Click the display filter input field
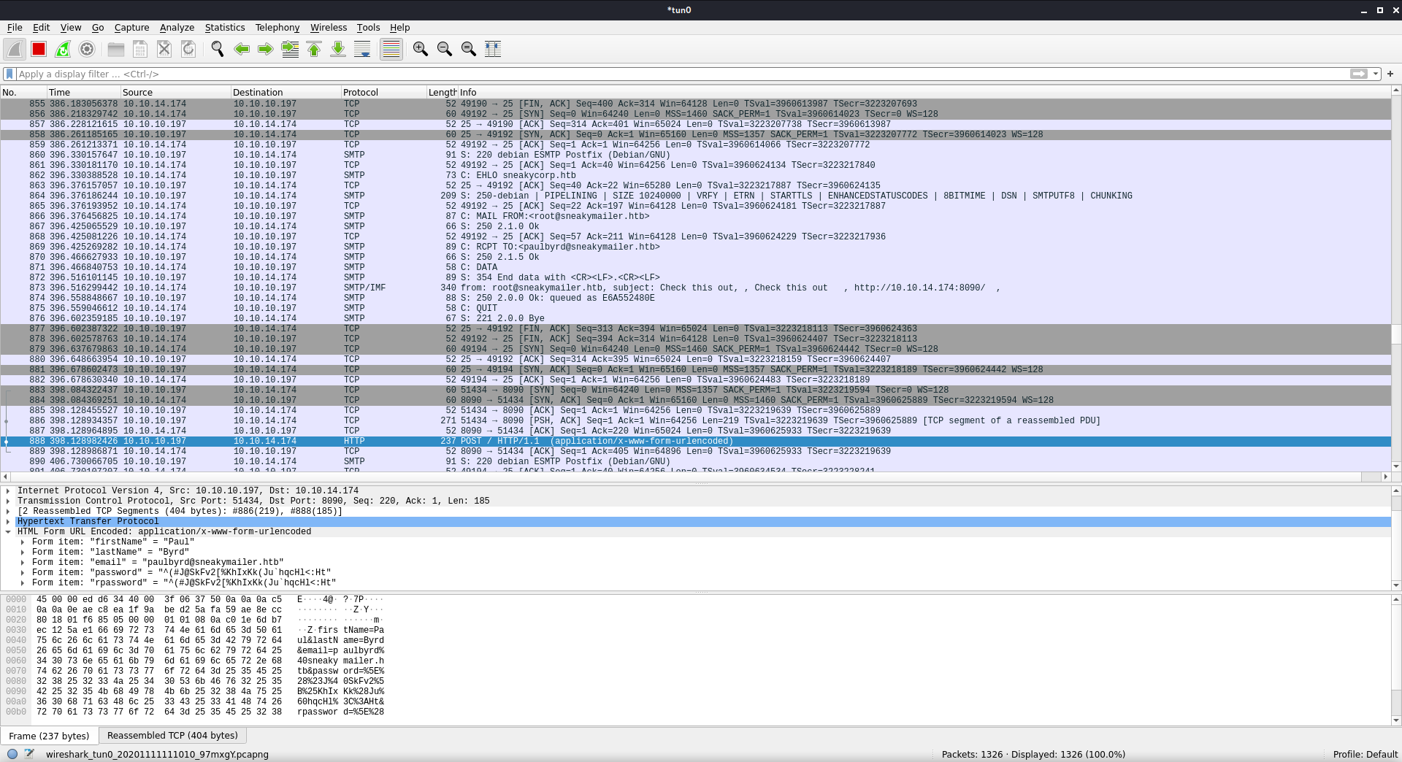Screen dimensions: 1402x762 tap(657, 74)
